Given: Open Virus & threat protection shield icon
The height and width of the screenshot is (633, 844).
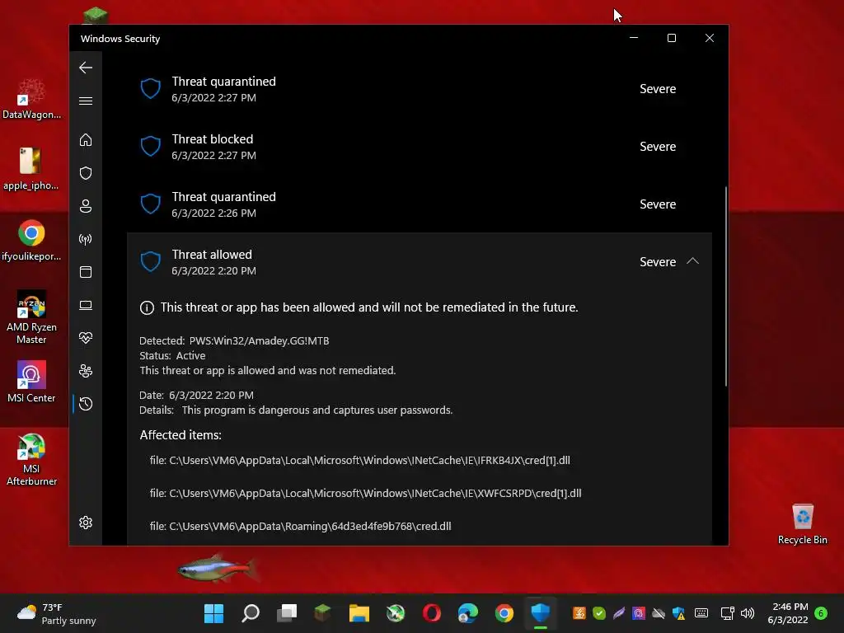Looking at the screenshot, I should 86,173.
